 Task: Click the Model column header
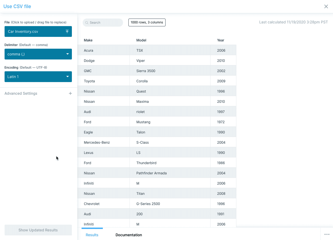click(x=141, y=40)
